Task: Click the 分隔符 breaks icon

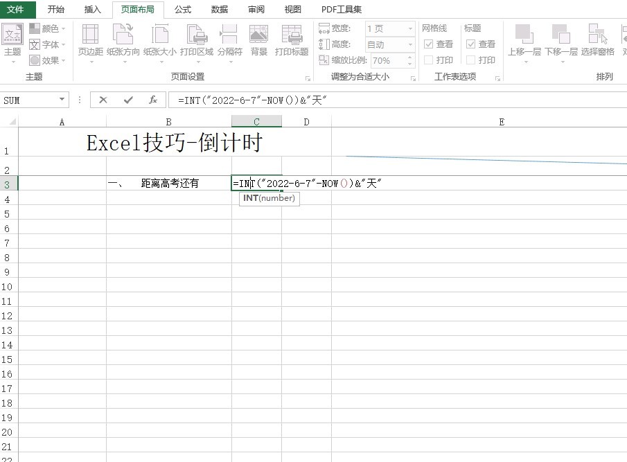Action: click(229, 35)
